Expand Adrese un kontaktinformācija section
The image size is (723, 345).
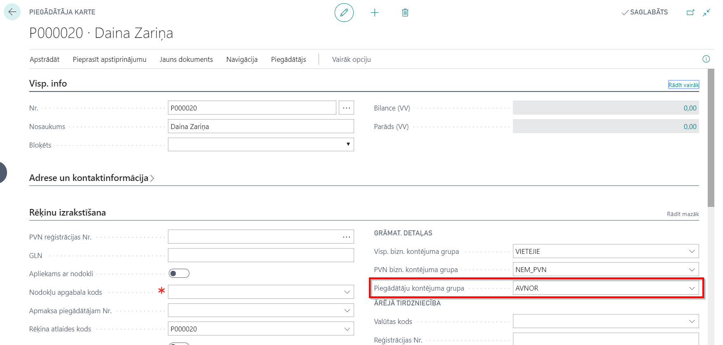[x=92, y=178]
